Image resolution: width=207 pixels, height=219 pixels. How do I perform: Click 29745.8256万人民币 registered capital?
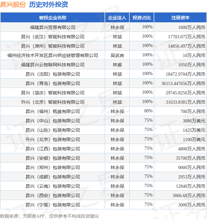[x=186, y=93]
